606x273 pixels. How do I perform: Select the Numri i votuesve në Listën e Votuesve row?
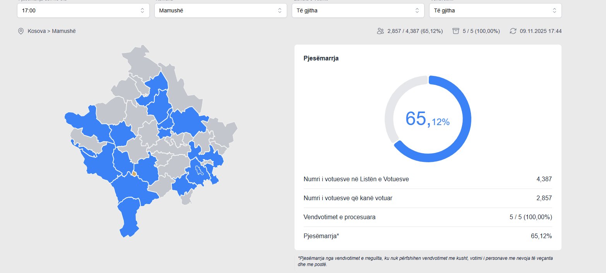(428, 179)
